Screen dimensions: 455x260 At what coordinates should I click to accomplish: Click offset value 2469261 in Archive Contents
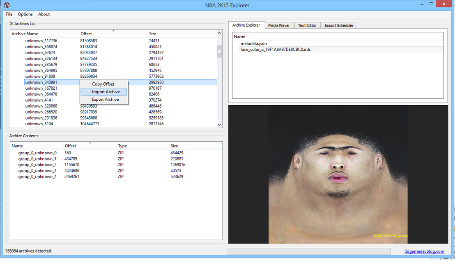(x=72, y=176)
